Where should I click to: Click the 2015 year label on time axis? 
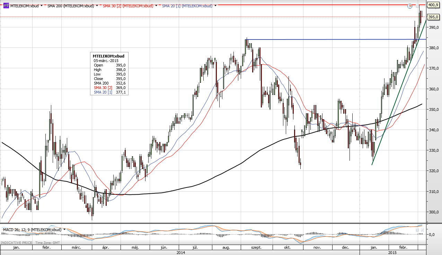(x=392, y=253)
